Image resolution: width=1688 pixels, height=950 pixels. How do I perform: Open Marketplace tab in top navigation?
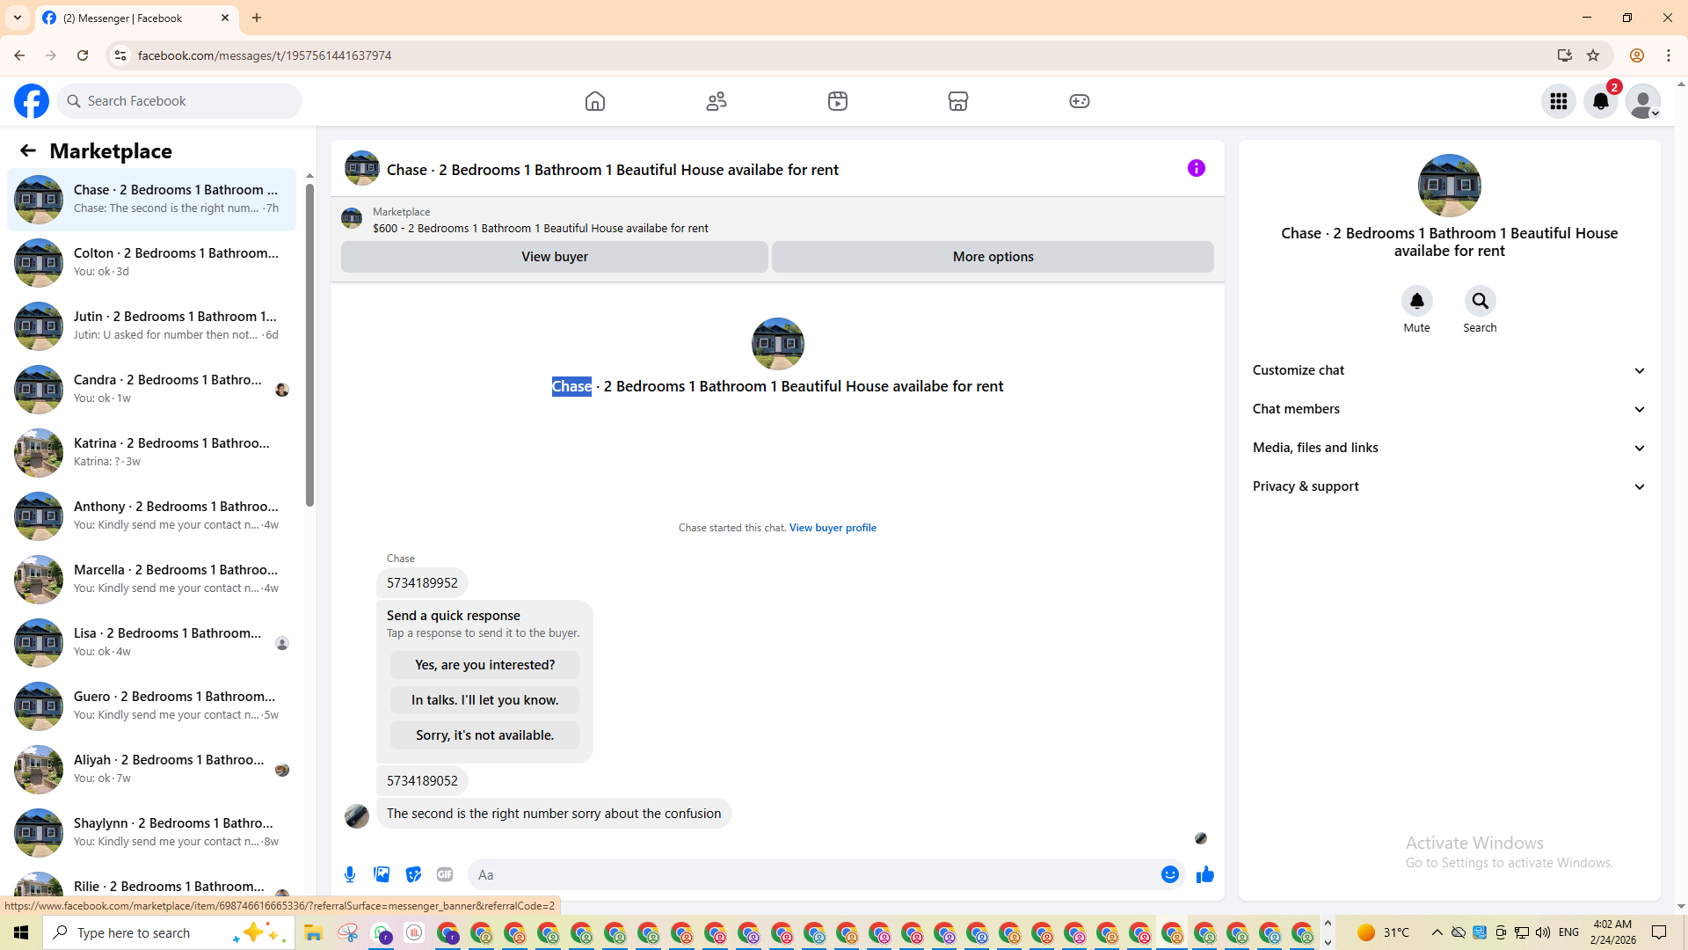point(957,101)
